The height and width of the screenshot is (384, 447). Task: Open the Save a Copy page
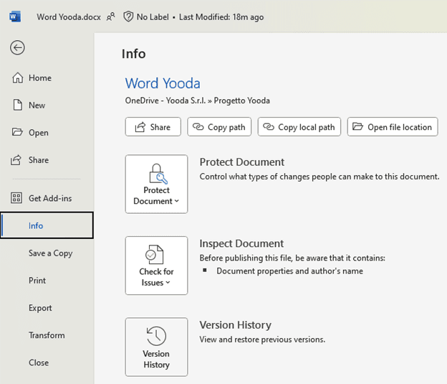point(50,253)
